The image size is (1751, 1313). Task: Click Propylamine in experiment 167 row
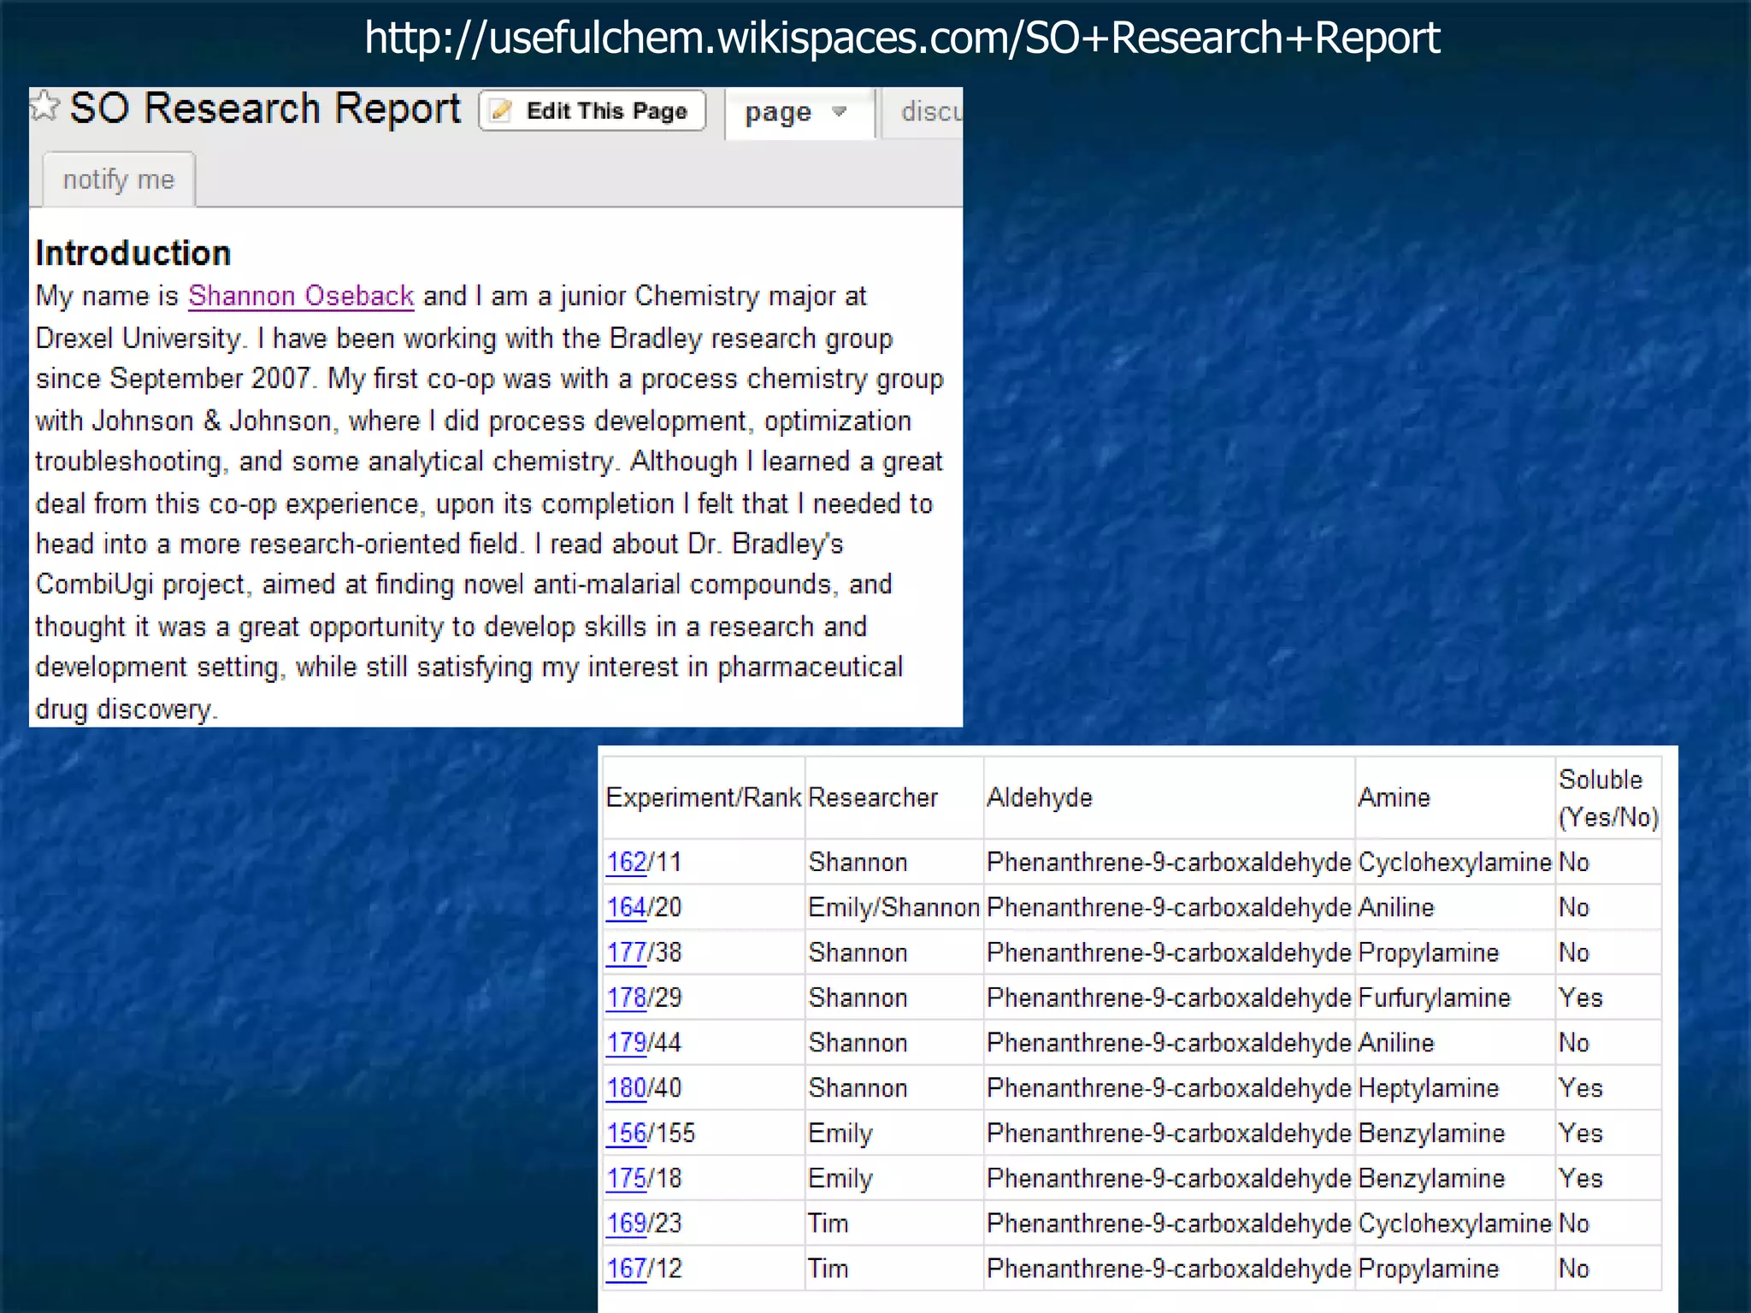1429,1269
